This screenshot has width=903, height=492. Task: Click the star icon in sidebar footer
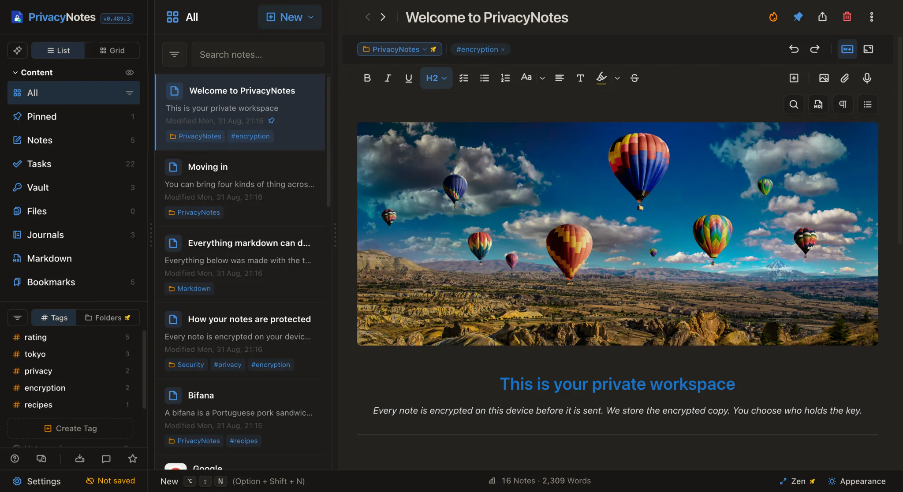point(133,458)
